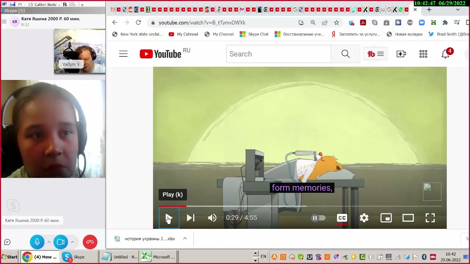Expand Skype microphone options arrow
Image resolution: width=470 pixels, height=264 pixels.
click(48, 242)
